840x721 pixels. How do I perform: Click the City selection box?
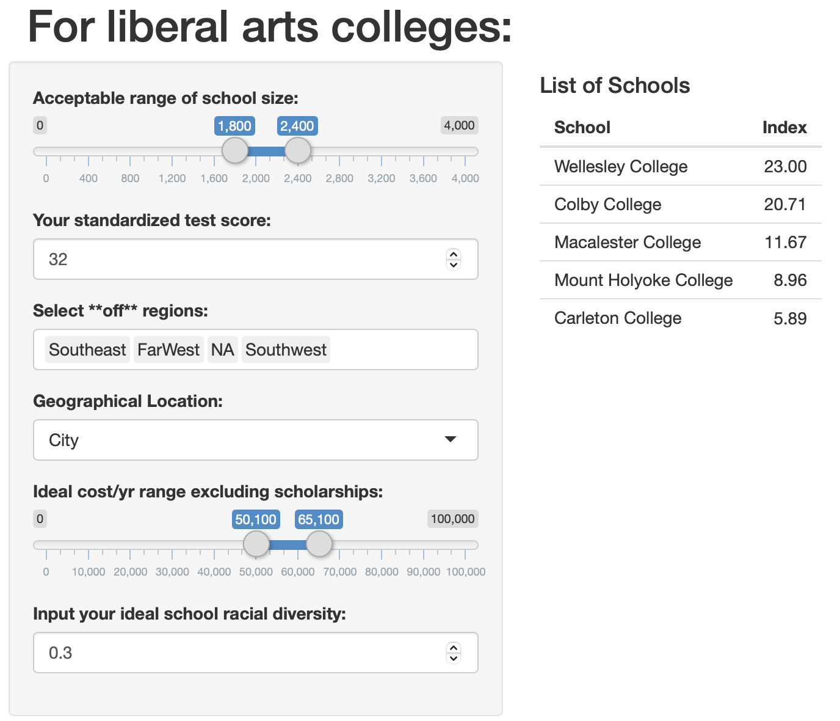pos(244,440)
